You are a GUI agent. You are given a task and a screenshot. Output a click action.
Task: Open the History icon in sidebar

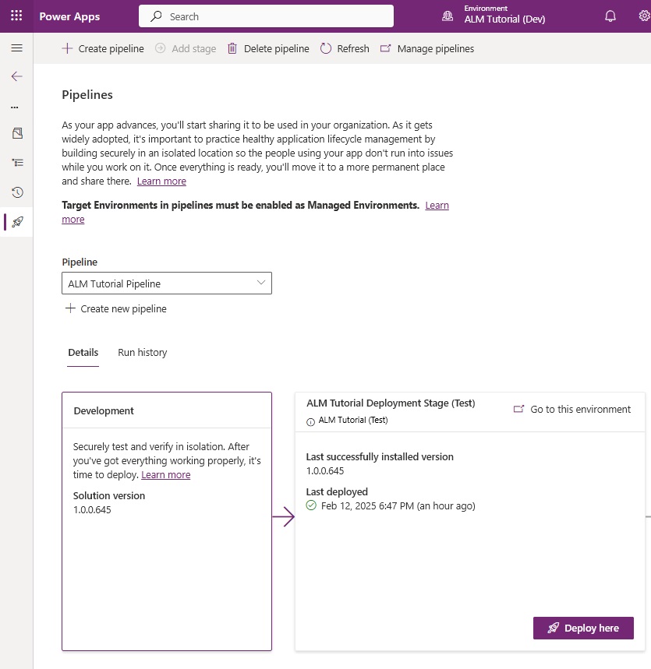point(17,192)
